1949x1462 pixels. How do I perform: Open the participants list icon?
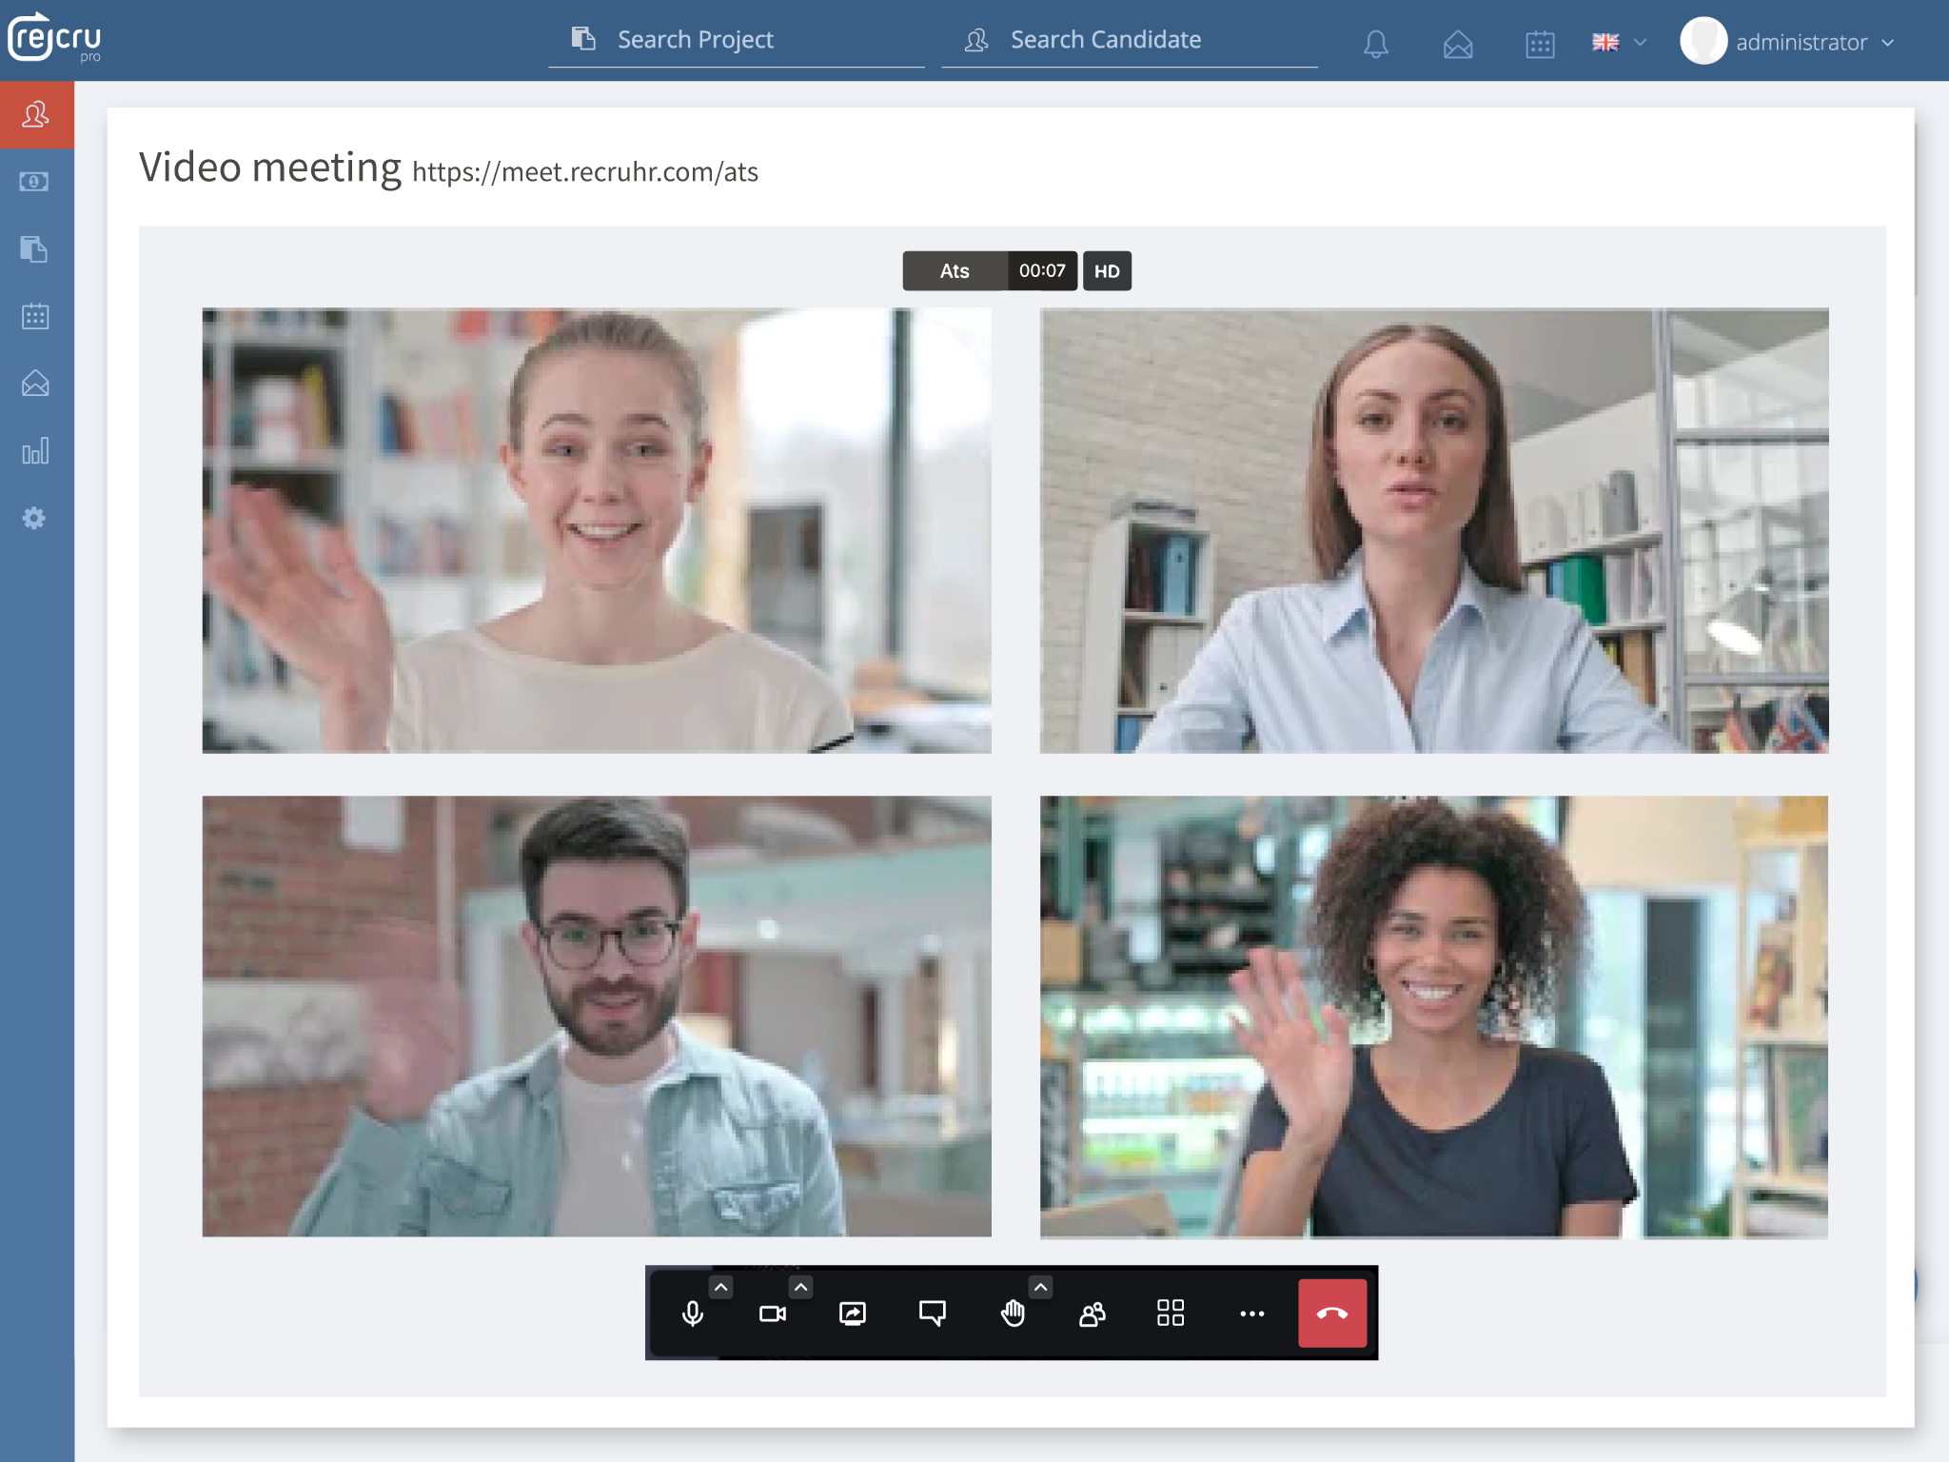tap(1092, 1314)
